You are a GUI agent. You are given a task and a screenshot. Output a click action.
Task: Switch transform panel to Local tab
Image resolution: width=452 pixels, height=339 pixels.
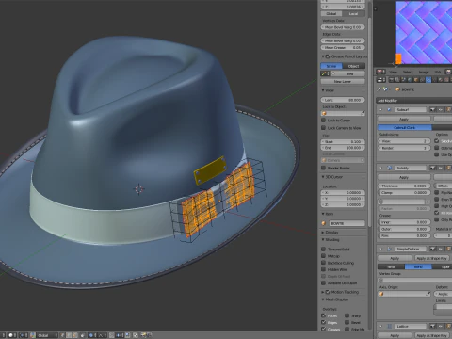tap(353, 14)
